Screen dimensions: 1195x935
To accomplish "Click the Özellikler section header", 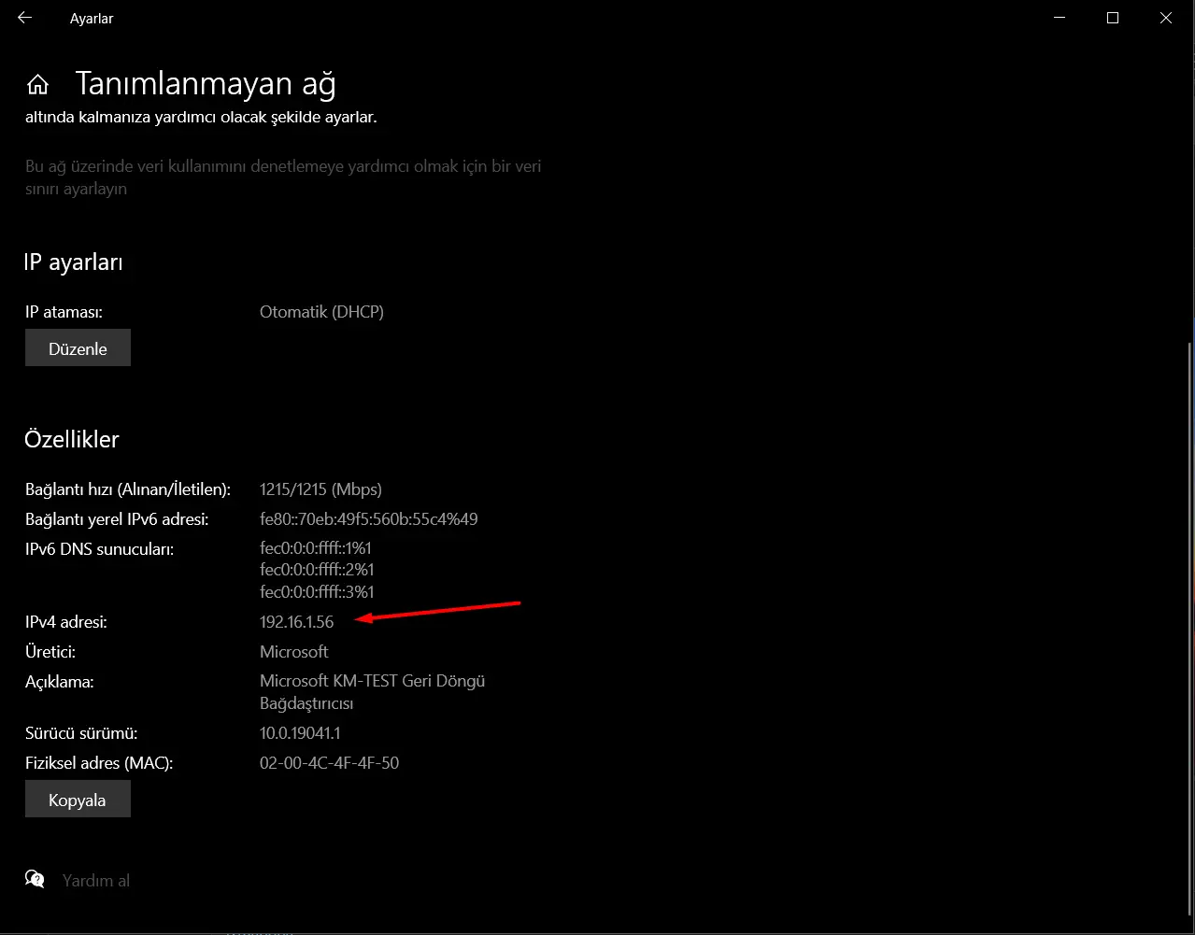I will click(x=72, y=439).
